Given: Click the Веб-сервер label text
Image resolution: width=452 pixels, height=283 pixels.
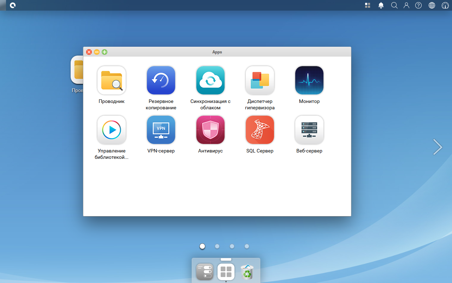Looking at the screenshot, I should point(309,151).
